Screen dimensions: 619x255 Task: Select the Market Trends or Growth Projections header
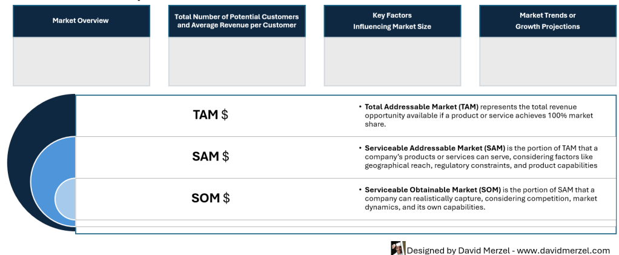pos(548,21)
